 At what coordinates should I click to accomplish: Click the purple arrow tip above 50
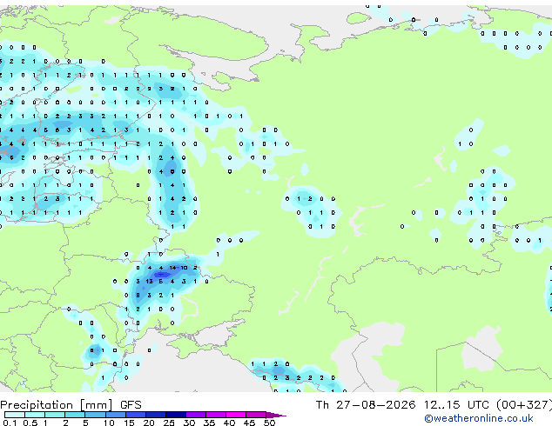pyautogui.click(x=276, y=415)
